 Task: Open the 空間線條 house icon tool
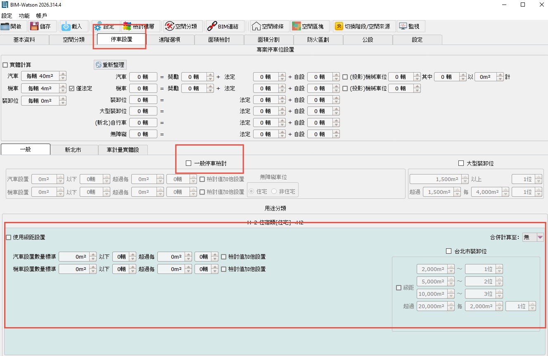(x=256, y=26)
